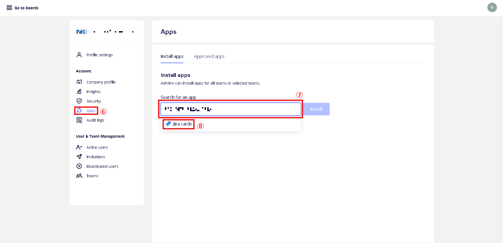Click the Profile settings person icon
The image size is (503, 243).
(79, 55)
